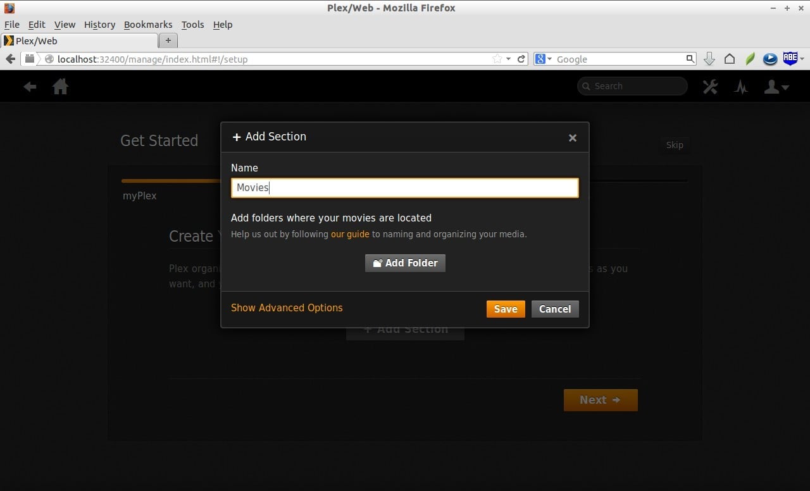Go to Plex home icon
Image resolution: width=810 pixels, height=491 pixels.
tap(61, 86)
